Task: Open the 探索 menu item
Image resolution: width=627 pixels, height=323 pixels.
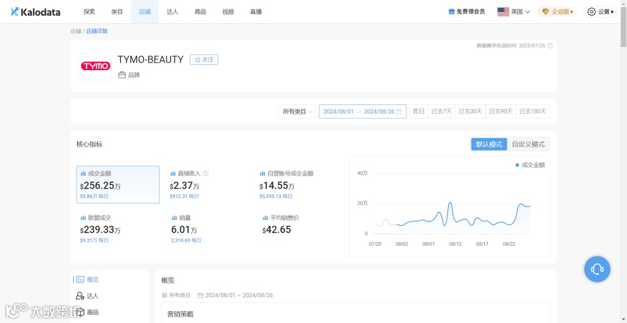Action: (89, 12)
